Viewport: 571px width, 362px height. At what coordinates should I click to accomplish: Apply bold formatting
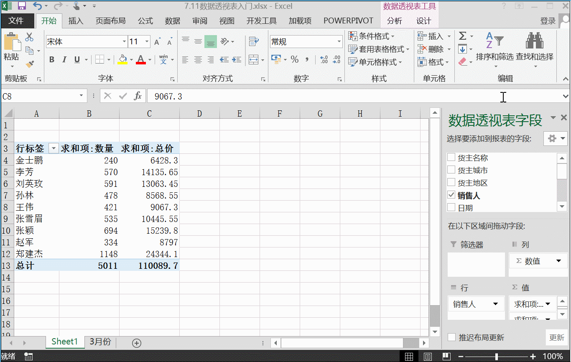click(x=51, y=59)
